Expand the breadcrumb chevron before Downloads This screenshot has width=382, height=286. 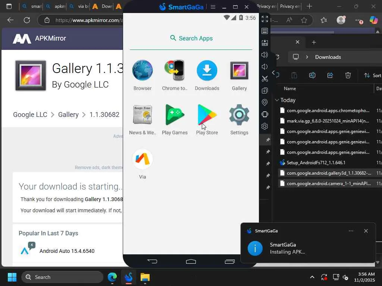[x=307, y=57]
